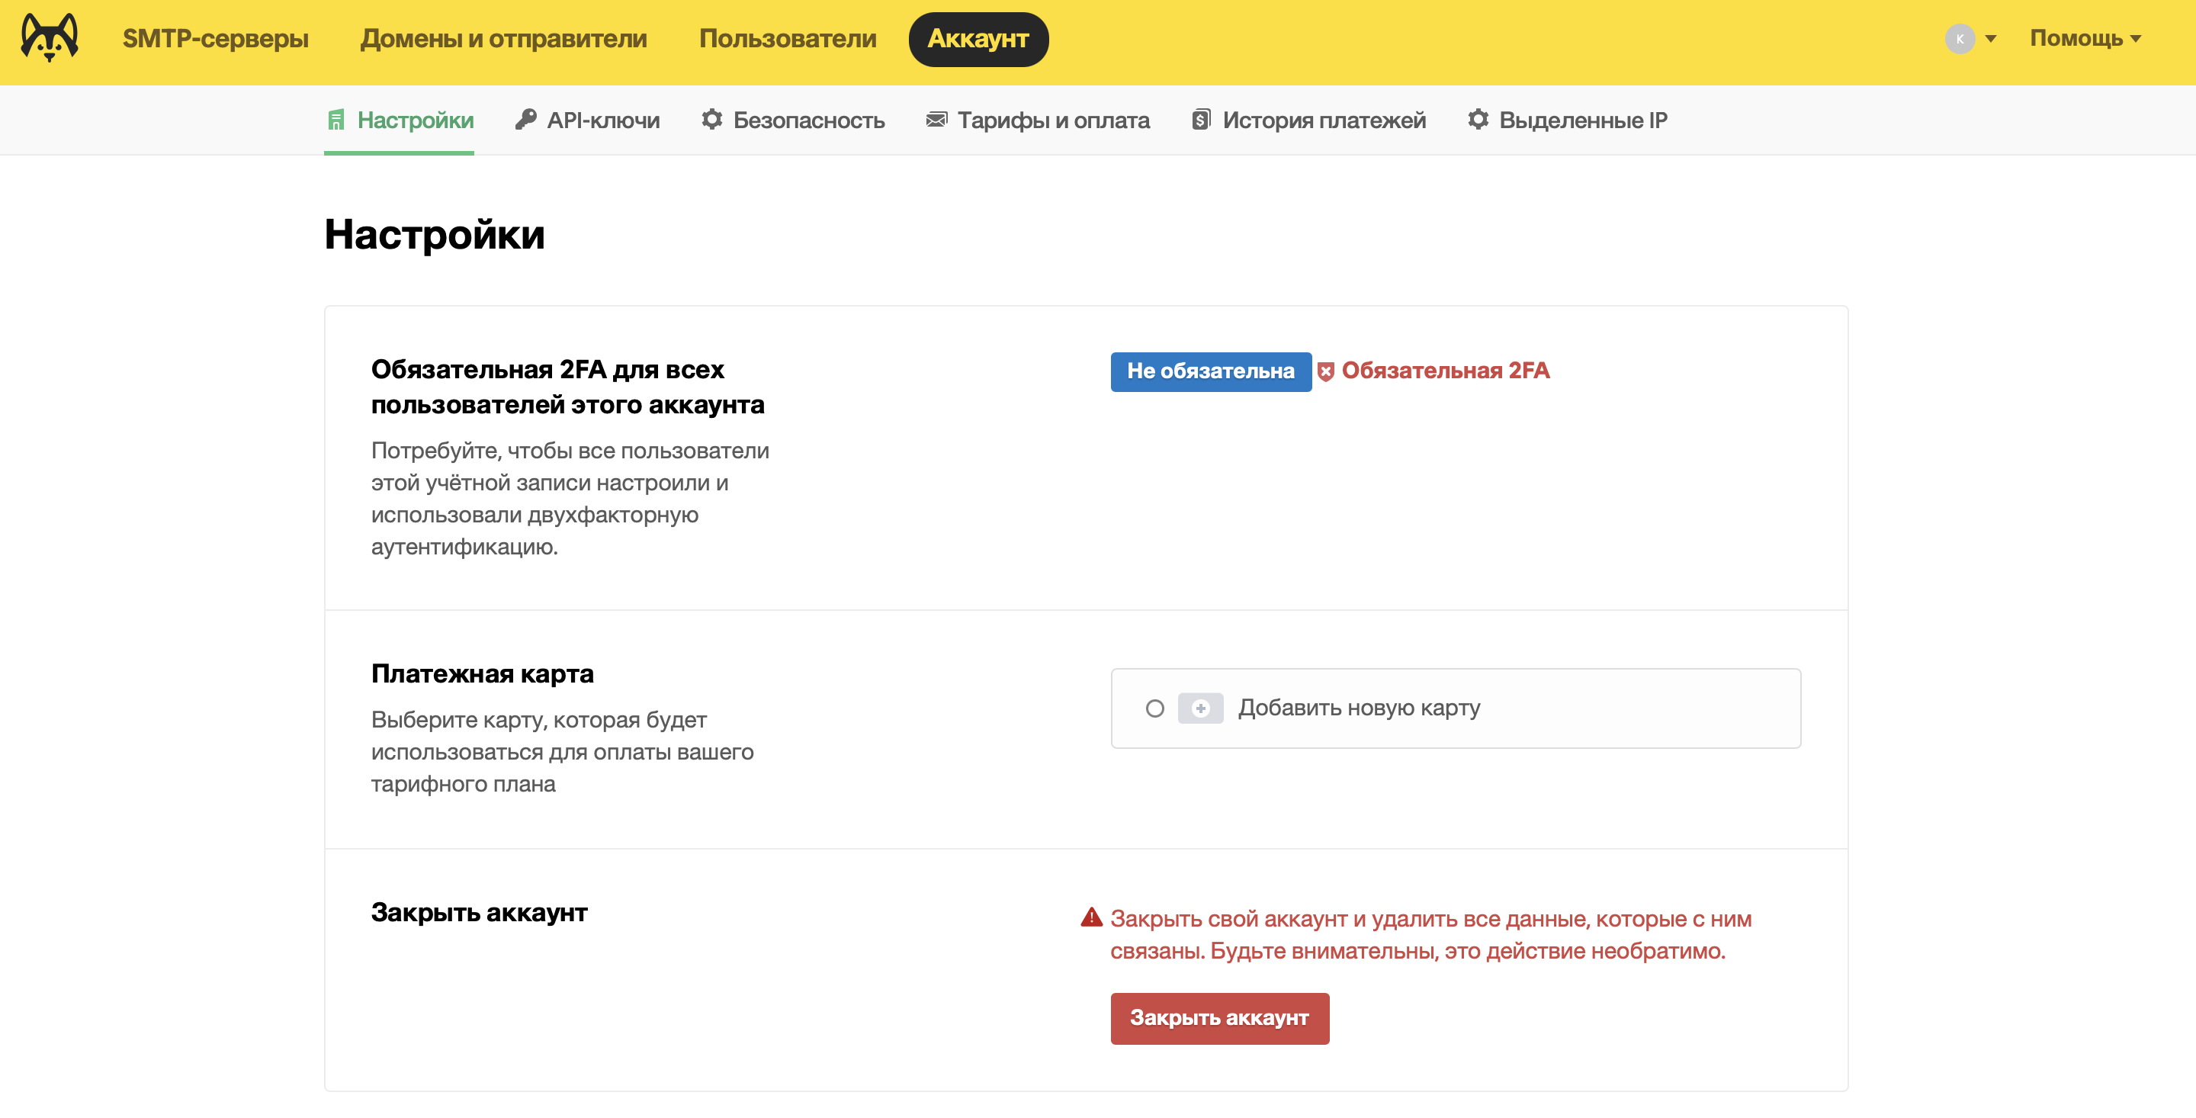
Task: Click the red account deletion warning text
Action: click(1430, 935)
